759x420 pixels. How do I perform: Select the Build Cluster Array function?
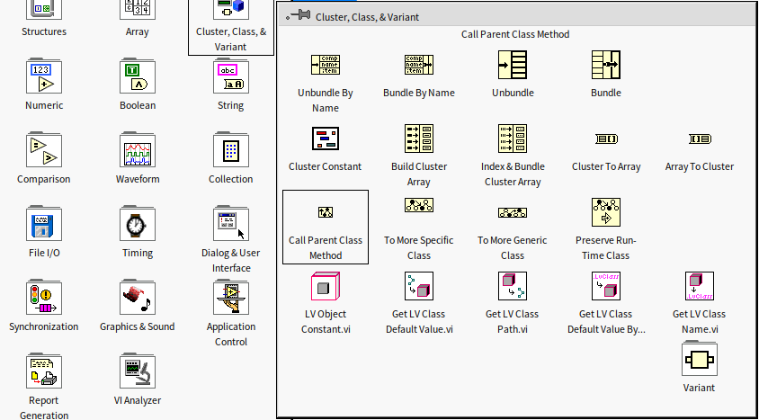pos(419,139)
